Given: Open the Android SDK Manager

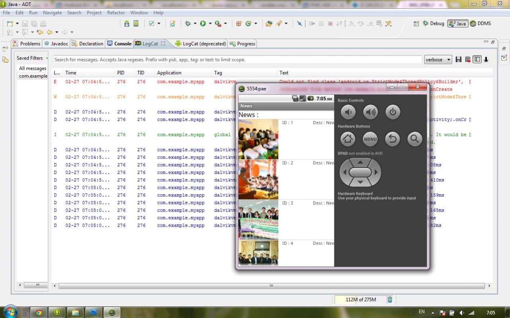Looking at the screenshot, I should click(127, 24).
